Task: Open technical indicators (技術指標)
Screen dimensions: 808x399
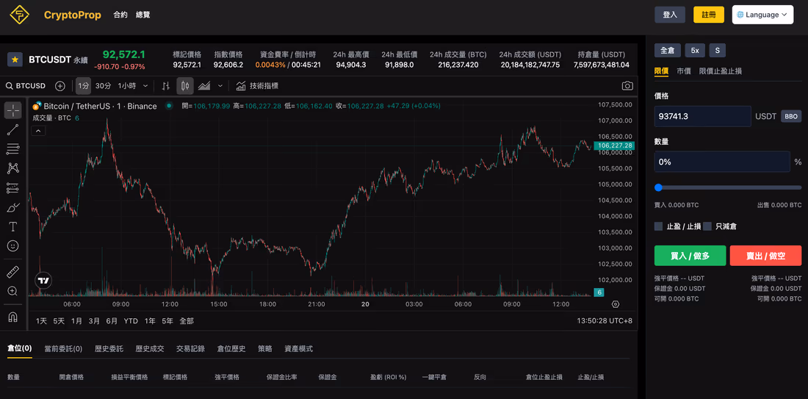Action: (x=257, y=85)
